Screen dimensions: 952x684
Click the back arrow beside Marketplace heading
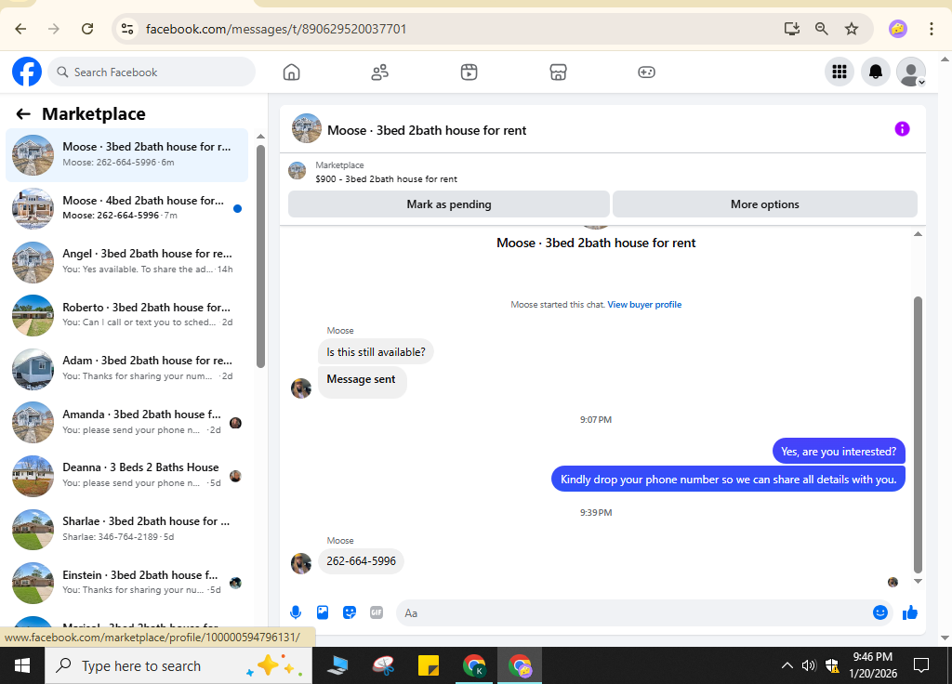click(x=23, y=114)
